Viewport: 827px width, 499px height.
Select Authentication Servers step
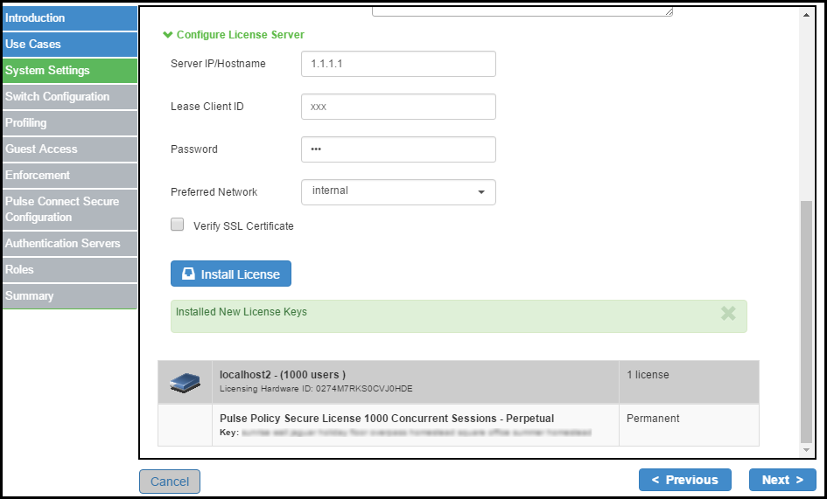(x=70, y=244)
